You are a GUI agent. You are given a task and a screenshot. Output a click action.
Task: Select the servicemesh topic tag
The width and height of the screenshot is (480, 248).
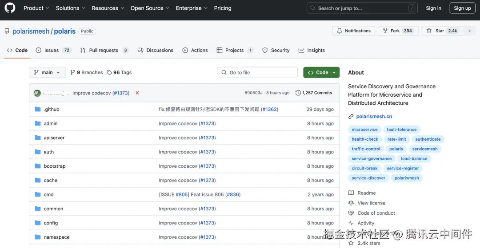[x=425, y=149]
